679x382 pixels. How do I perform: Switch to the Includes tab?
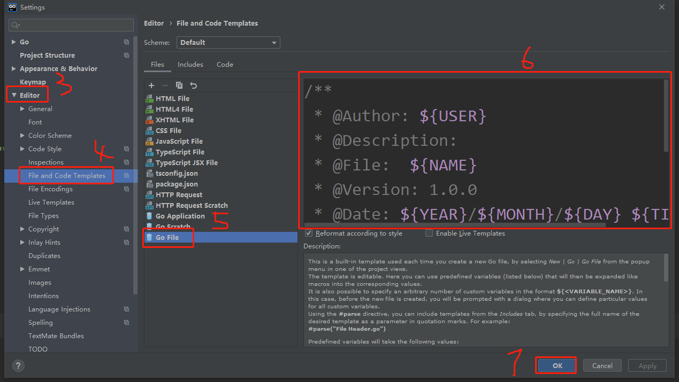click(190, 64)
